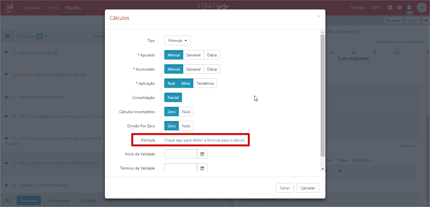Focus the Início da Validade date field
This screenshot has height=207, width=430.
181,154
